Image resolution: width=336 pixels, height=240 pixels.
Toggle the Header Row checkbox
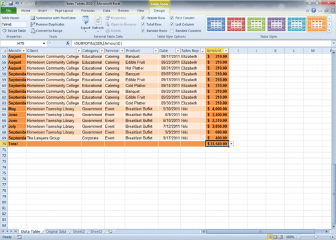pos(143,18)
